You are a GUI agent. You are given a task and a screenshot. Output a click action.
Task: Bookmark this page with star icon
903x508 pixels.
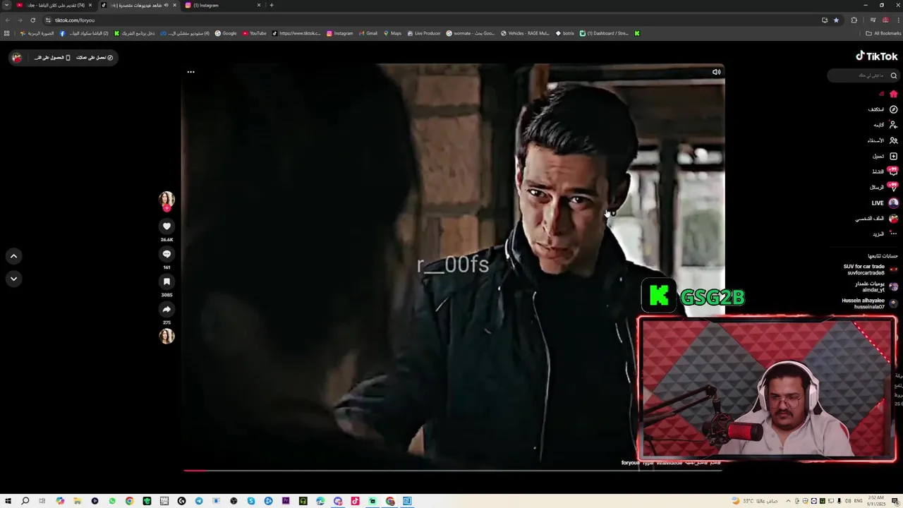[x=836, y=20]
